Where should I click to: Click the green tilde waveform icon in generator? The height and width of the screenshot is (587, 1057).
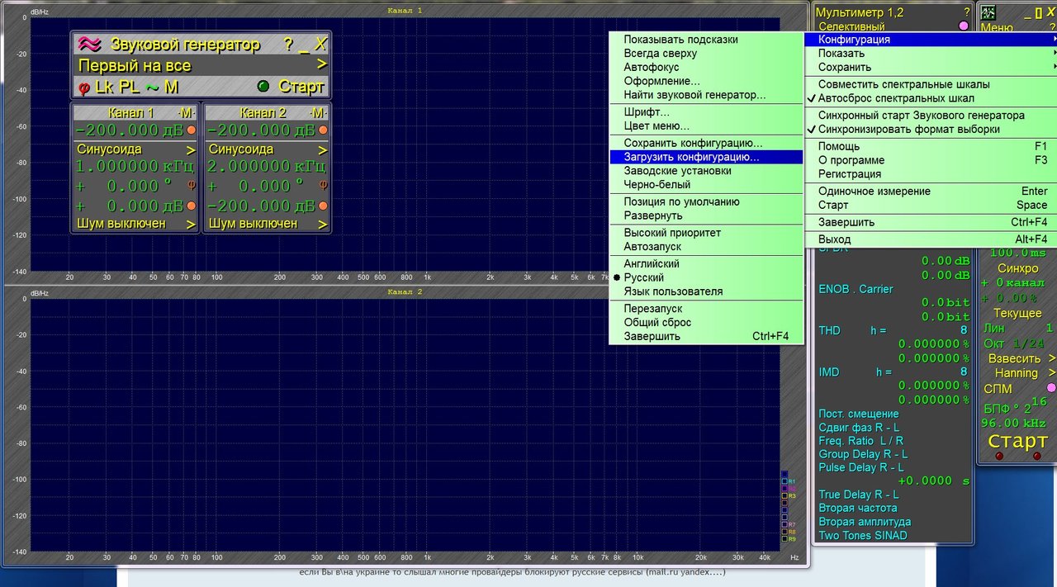click(152, 86)
